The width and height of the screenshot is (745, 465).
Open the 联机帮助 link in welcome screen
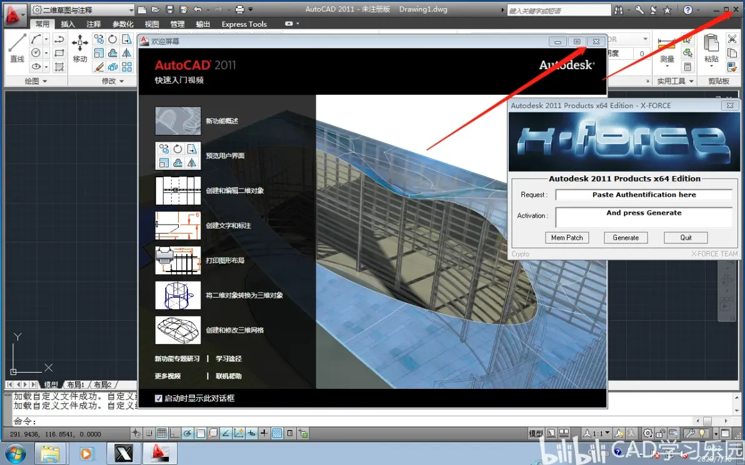pos(229,376)
